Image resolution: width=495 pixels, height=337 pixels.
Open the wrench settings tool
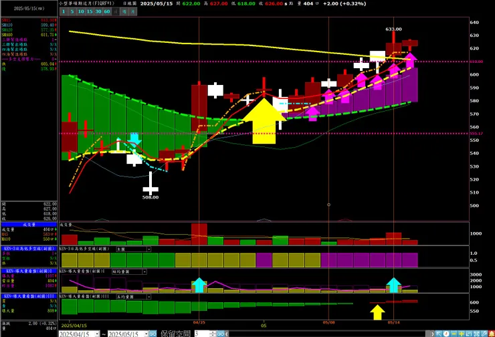coord(484,334)
